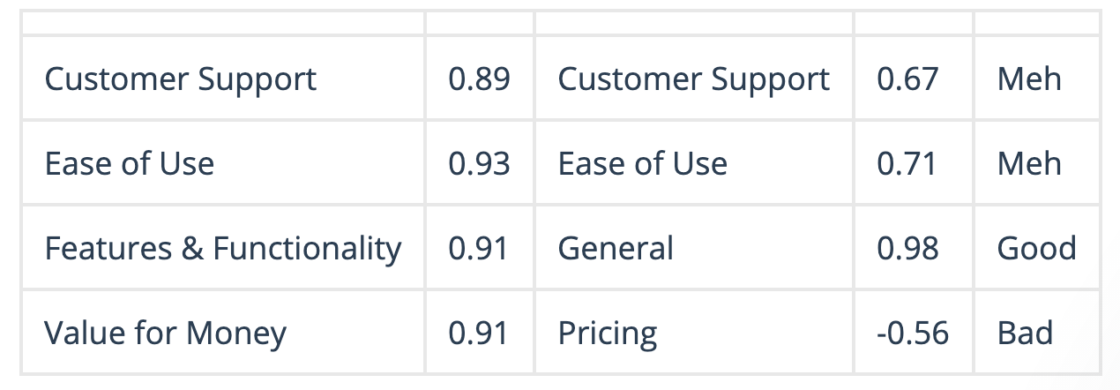Click the Pricing category cell
This screenshot has width=1120, height=390.
click(608, 333)
